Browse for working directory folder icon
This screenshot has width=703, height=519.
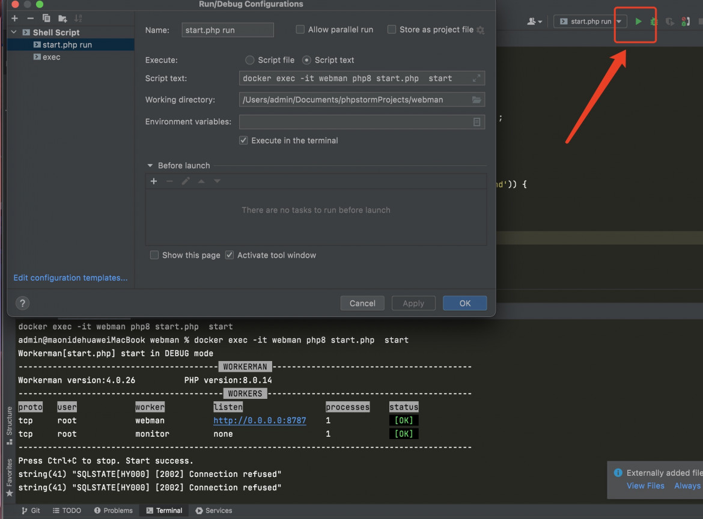pyautogui.click(x=476, y=100)
